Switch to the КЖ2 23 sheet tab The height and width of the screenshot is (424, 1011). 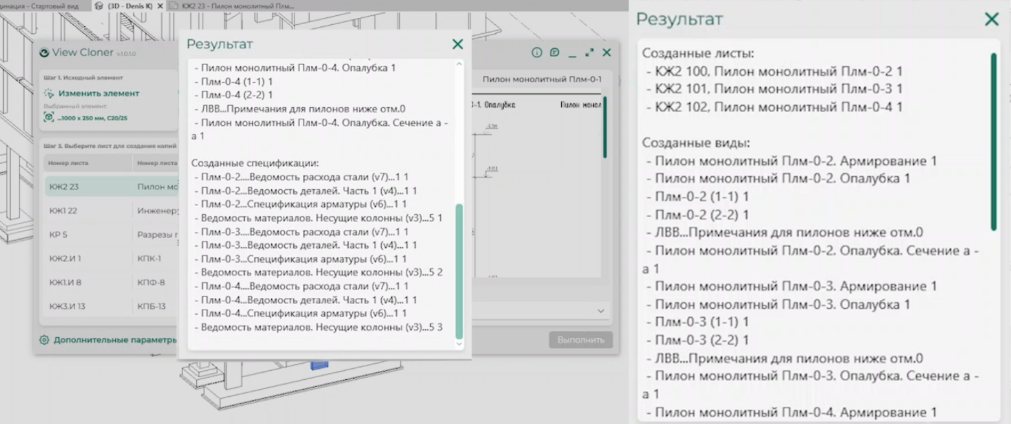pos(237,6)
